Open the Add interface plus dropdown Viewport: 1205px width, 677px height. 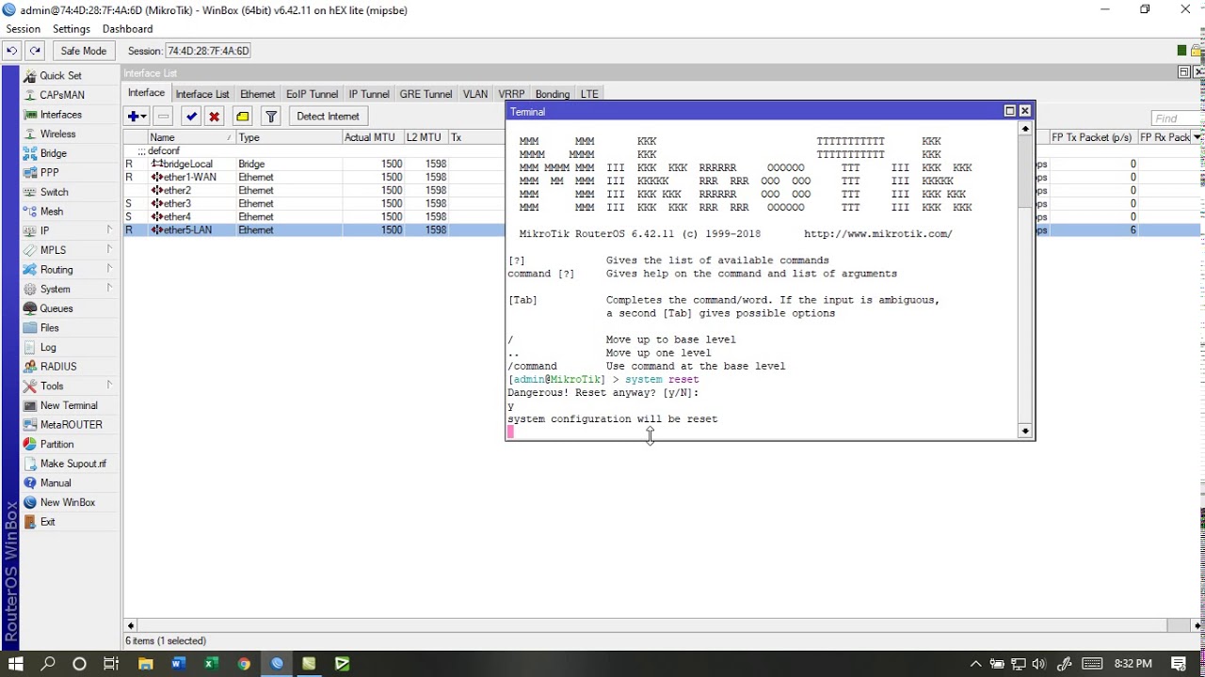(137, 117)
